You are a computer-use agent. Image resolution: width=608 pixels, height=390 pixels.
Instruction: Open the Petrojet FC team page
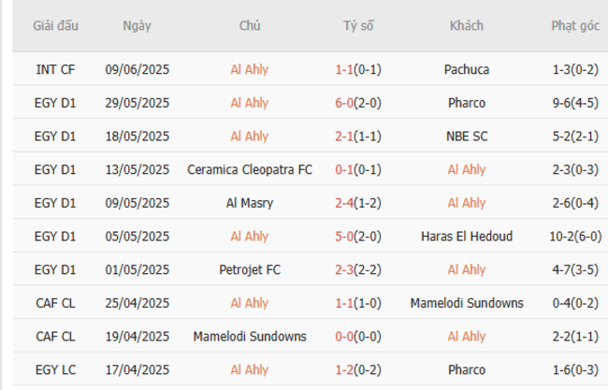click(250, 270)
